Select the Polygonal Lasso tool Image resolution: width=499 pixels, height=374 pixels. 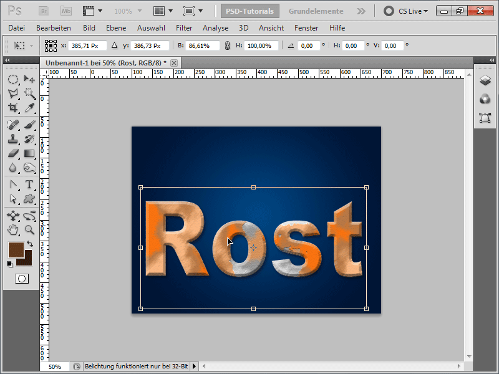[x=12, y=93]
